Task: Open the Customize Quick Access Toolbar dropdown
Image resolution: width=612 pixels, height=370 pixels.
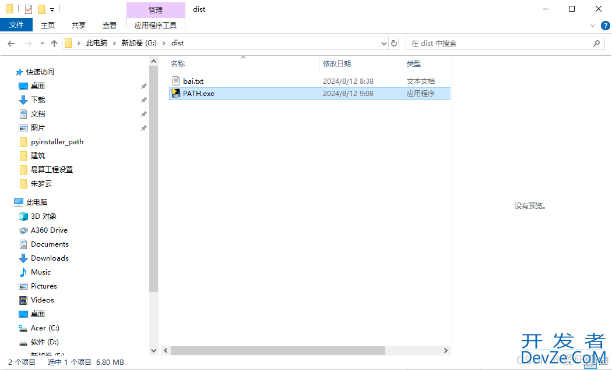Action: coord(52,10)
